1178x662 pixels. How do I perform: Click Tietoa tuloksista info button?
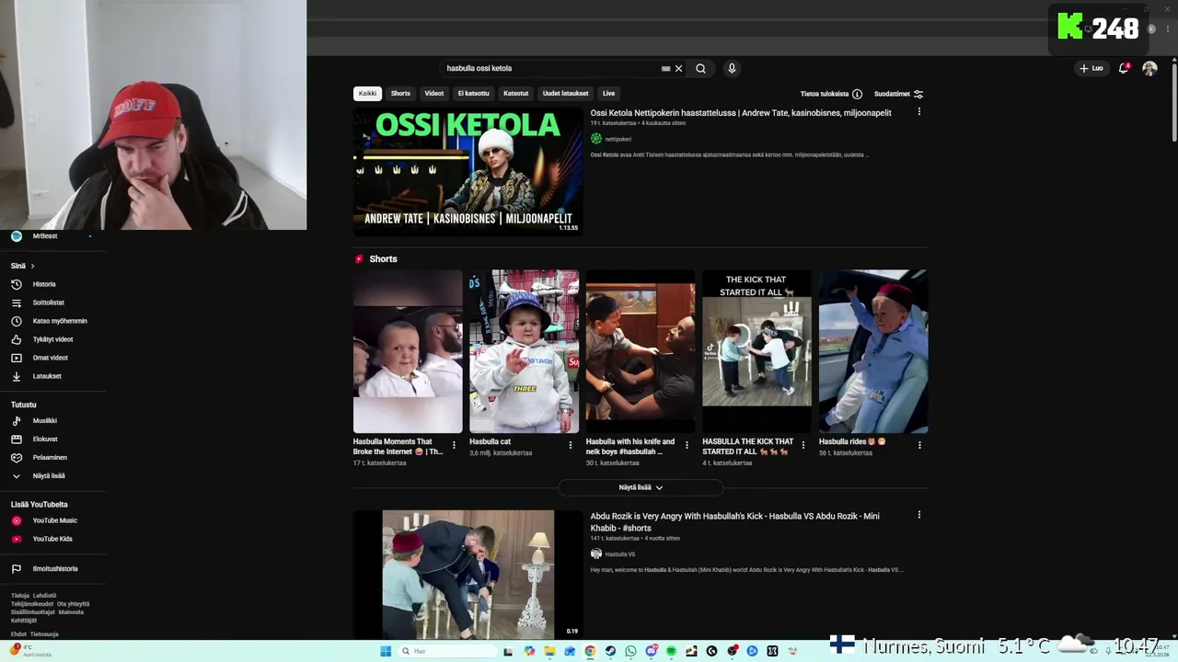tap(831, 94)
